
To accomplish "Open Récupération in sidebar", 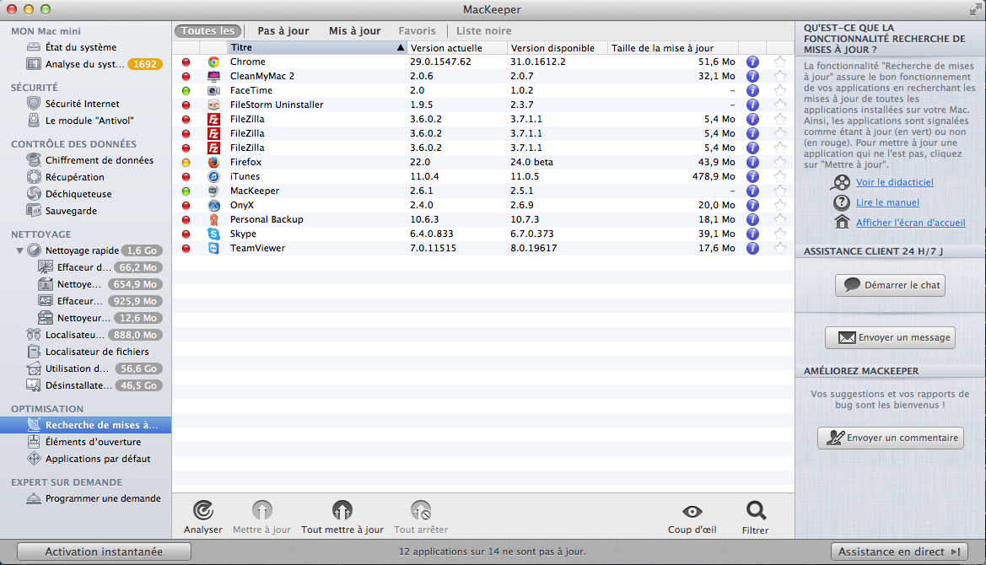I will 74,177.
